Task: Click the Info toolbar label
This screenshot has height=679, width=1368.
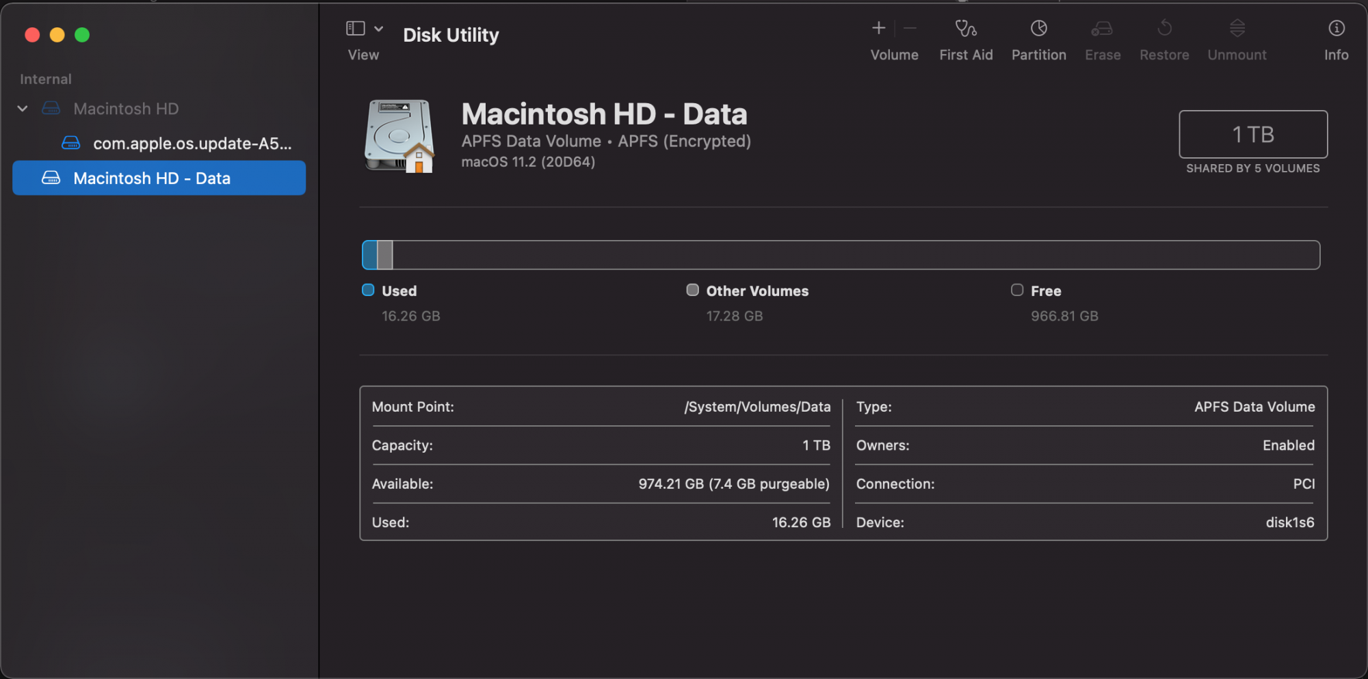Action: point(1337,55)
